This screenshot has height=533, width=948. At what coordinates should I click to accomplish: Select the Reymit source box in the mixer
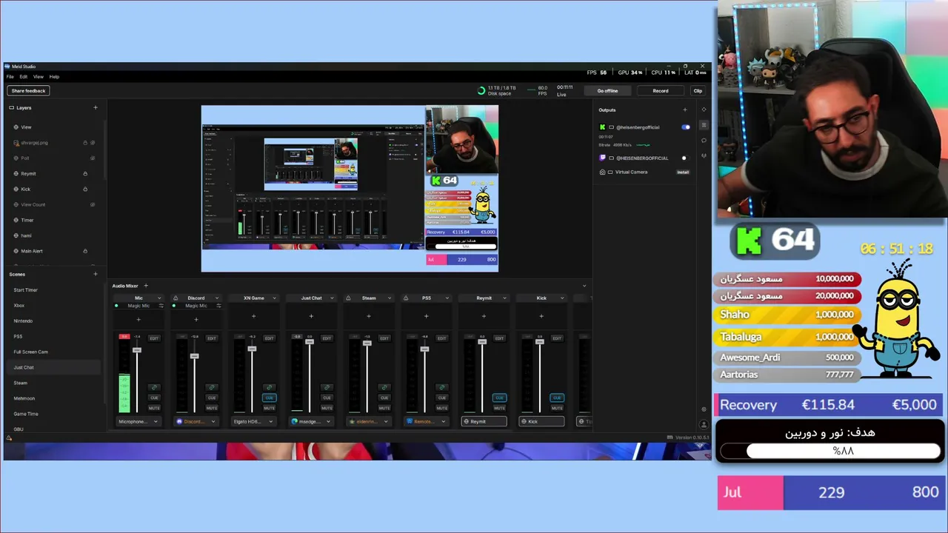click(x=484, y=421)
